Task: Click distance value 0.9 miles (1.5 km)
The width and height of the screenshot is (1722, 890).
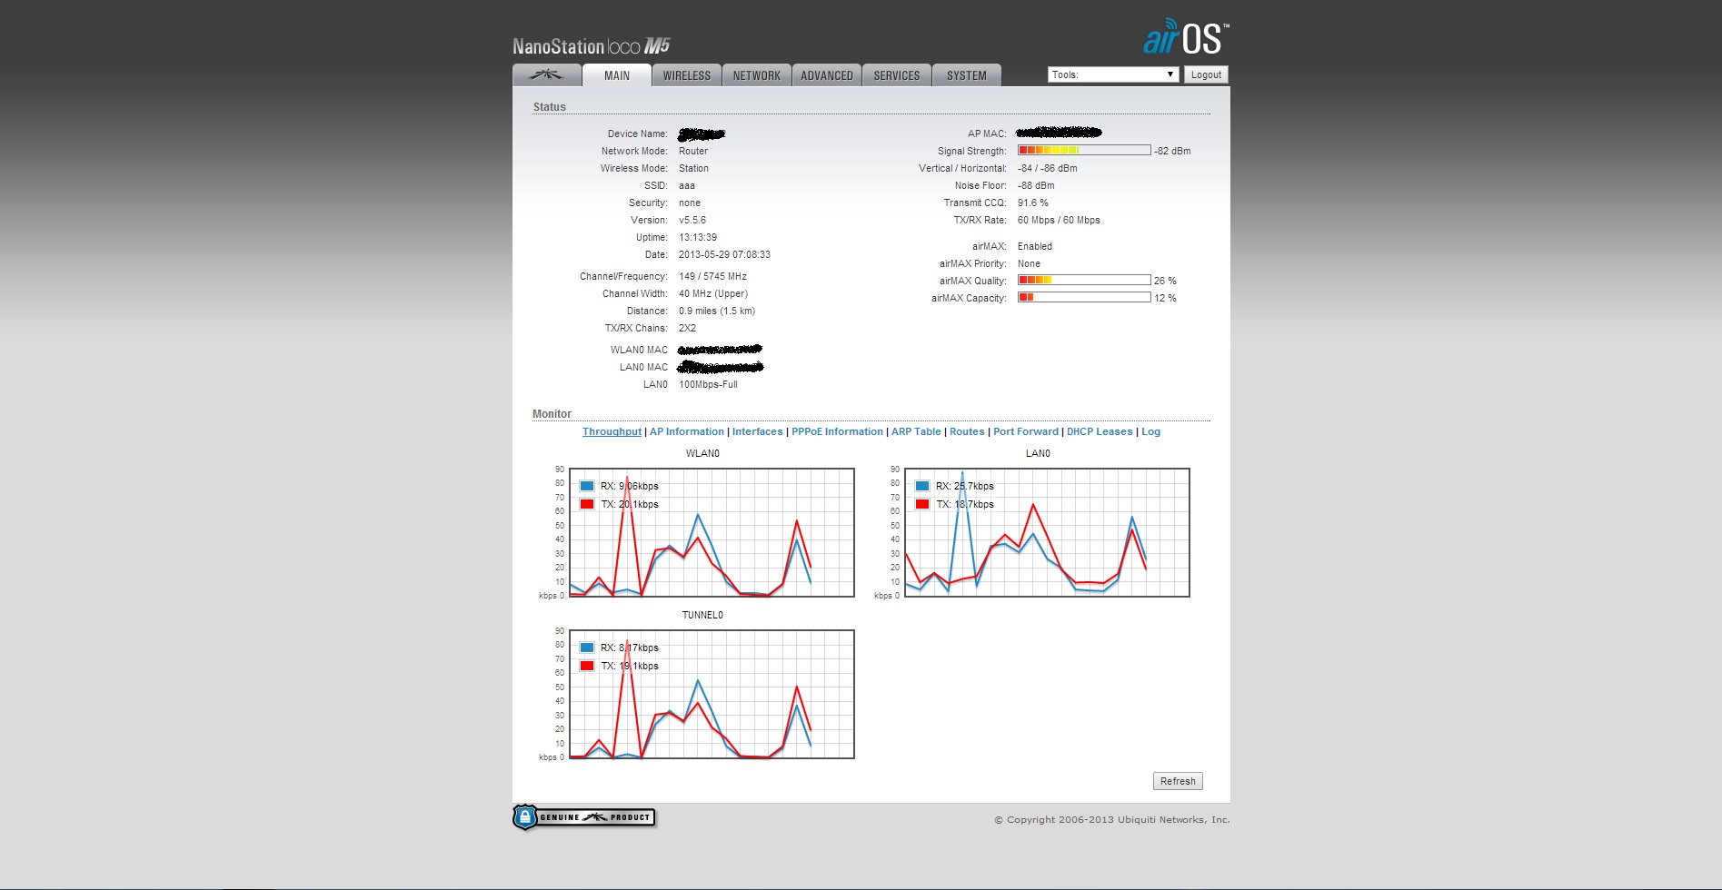Action: pos(717,311)
